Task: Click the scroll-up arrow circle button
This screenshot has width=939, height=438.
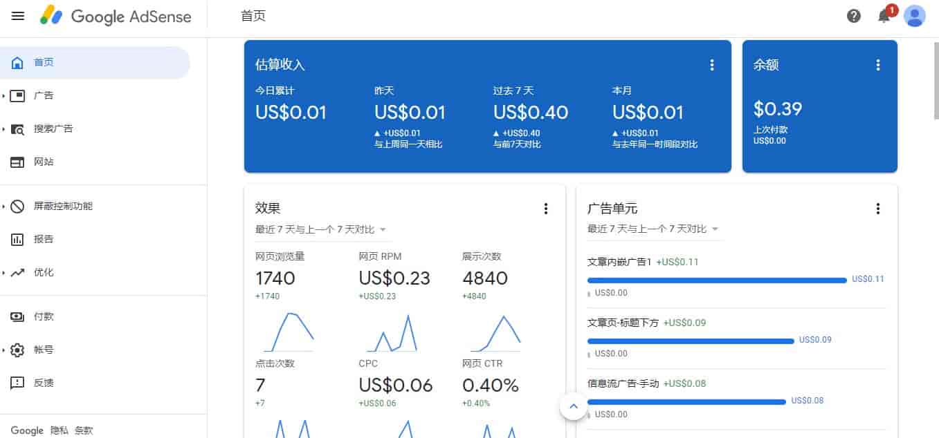Action: [x=573, y=407]
